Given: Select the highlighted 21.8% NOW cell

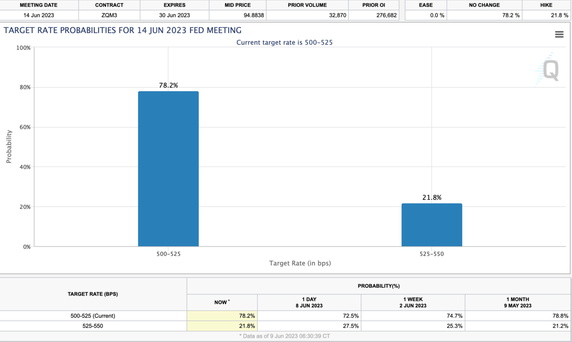Looking at the screenshot, I should click(x=222, y=326).
